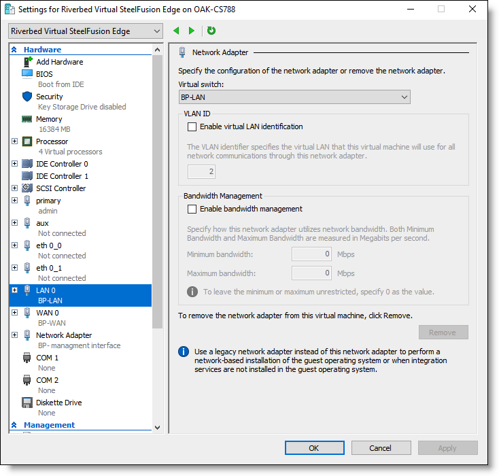Screen dimensions: 499x476
Task: Enable bandwidth management checkbox
Action: point(192,209)
